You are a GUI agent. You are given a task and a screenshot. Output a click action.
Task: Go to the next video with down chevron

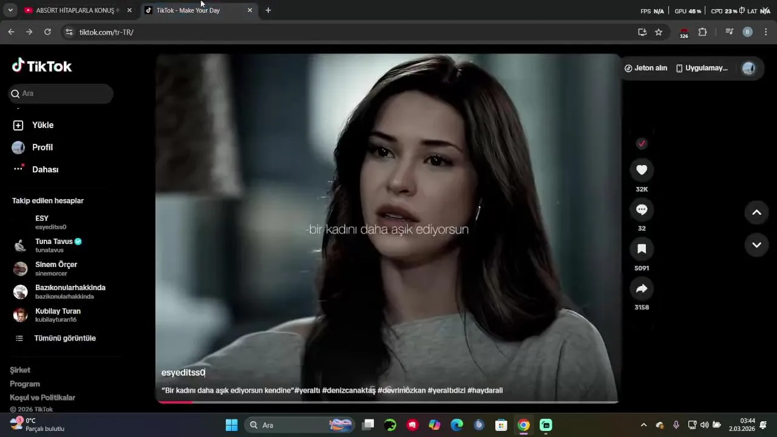756,245
